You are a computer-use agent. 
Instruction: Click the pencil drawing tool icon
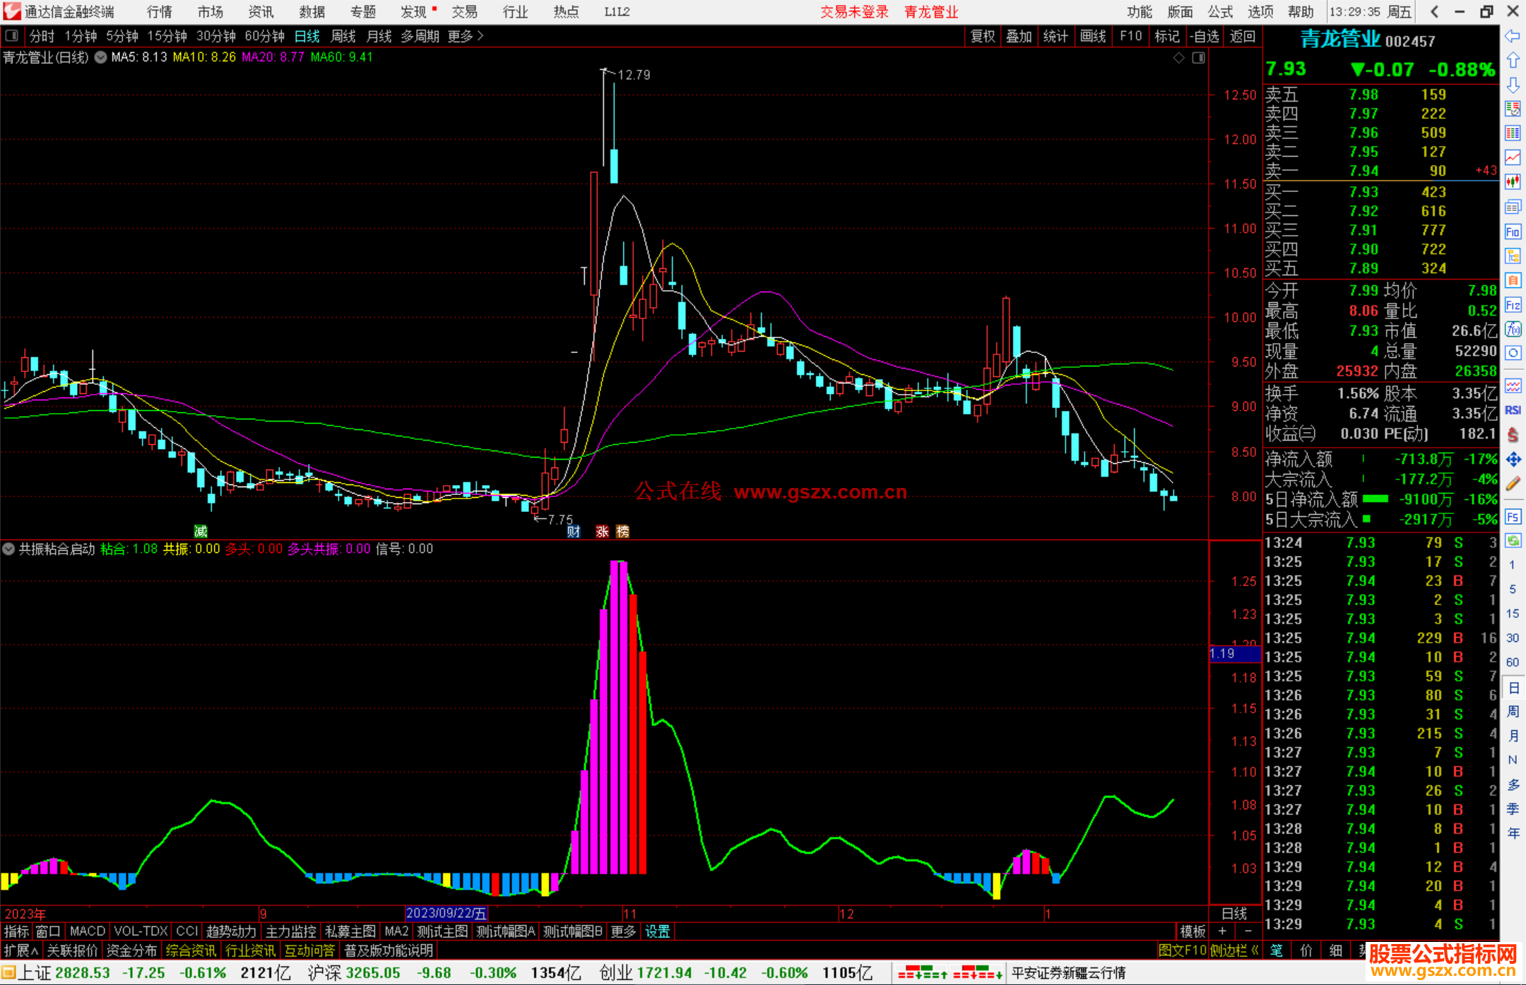(x=1513, y=484)
